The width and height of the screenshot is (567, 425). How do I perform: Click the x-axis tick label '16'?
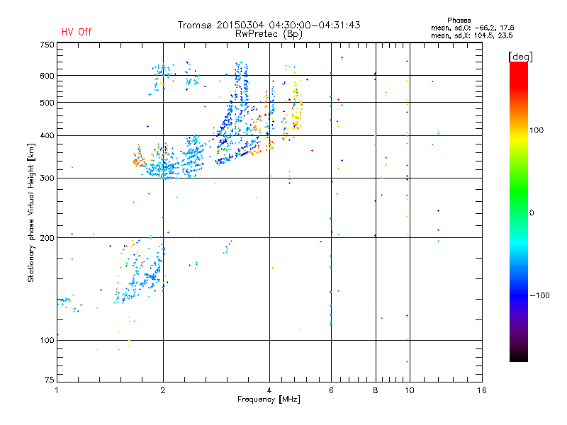482,390
